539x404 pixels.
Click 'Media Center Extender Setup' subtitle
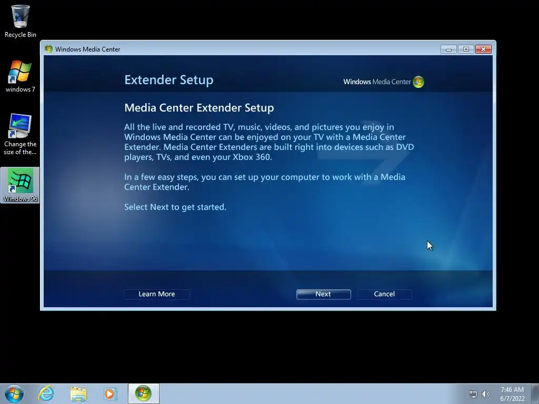click(x=199, y=108)
